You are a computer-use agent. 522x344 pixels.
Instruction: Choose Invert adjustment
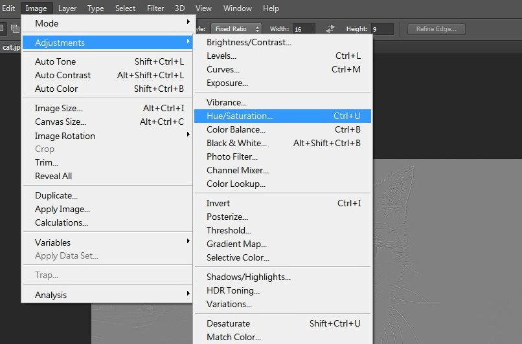coord(282,203)
